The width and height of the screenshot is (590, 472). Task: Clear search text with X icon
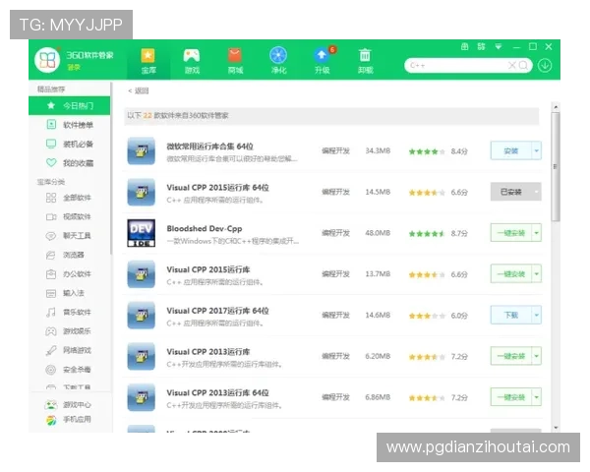pyautogui.click(x=511, y=66)
